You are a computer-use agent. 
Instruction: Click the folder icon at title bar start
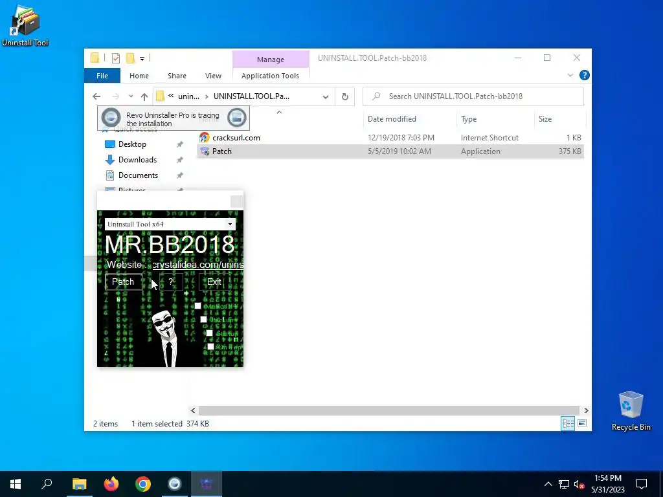pos(95,58)
